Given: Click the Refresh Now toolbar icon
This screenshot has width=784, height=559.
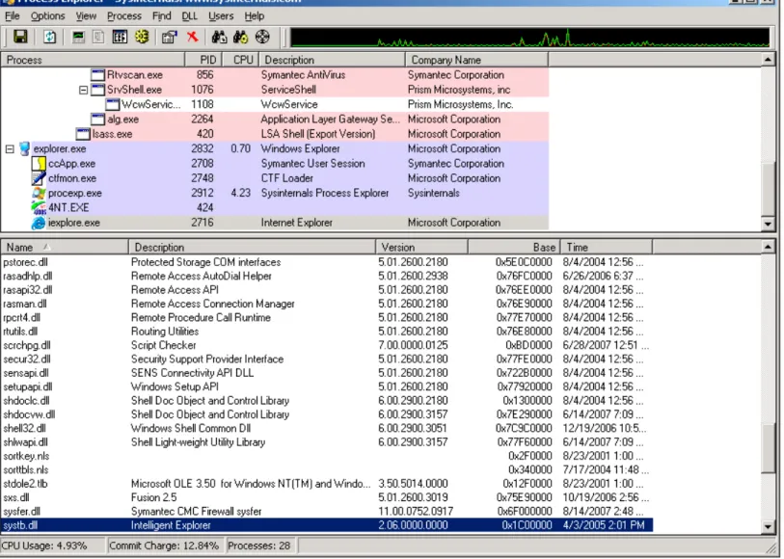Looking at the screenshot, I should 49,37.
